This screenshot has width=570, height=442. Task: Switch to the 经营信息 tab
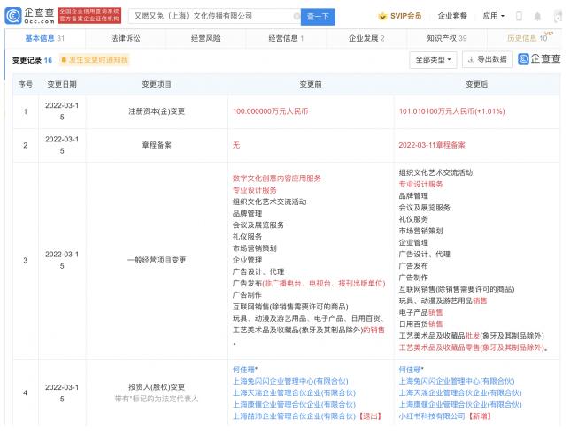286,38
